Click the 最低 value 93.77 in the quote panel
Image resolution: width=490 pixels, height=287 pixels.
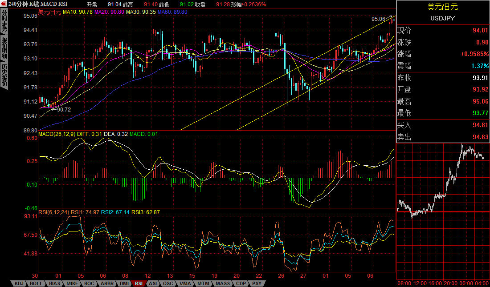[481, 113]
